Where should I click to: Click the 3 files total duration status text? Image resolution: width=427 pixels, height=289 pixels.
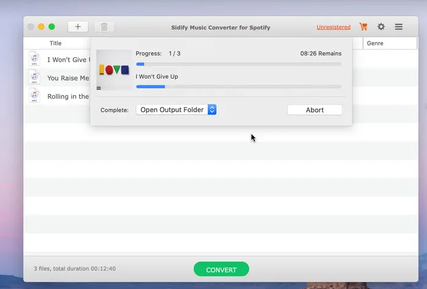(x=75, y=269)
